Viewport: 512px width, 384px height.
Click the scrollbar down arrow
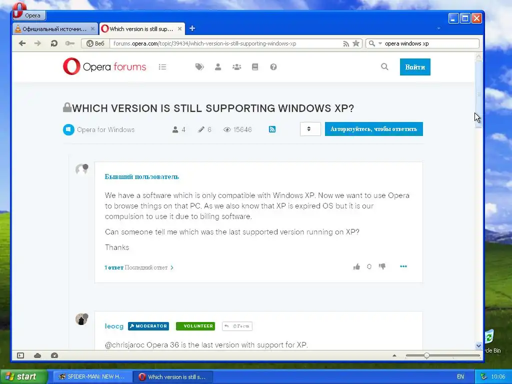478,346
